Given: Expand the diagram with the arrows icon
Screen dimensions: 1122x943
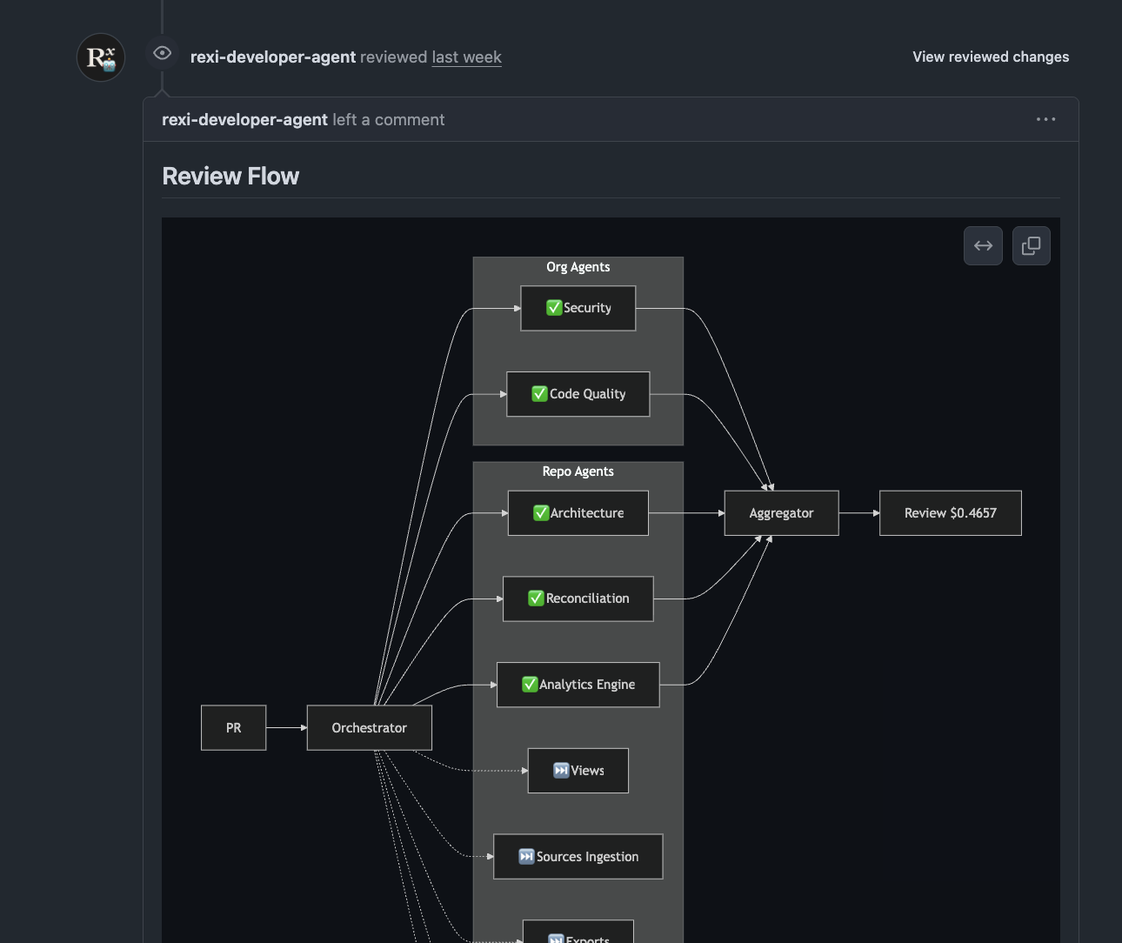Looking at the screenshot, I should [983, 246].
